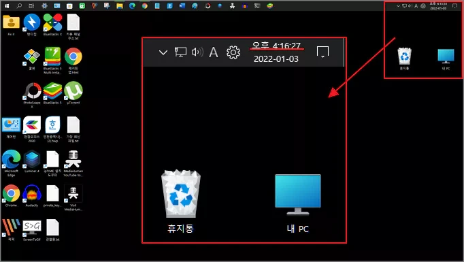Launch BlueStacks from the taskbar's last pinned icon
This screenshot has height=262, width=464.
(x=270, y=5)
